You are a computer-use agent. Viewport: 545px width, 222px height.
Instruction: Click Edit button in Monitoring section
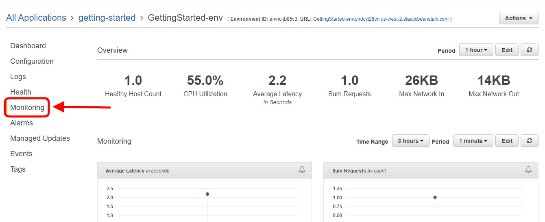507,141
